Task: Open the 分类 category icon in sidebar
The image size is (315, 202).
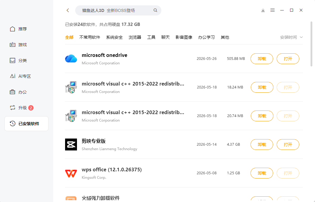Action: click(12, 60)
